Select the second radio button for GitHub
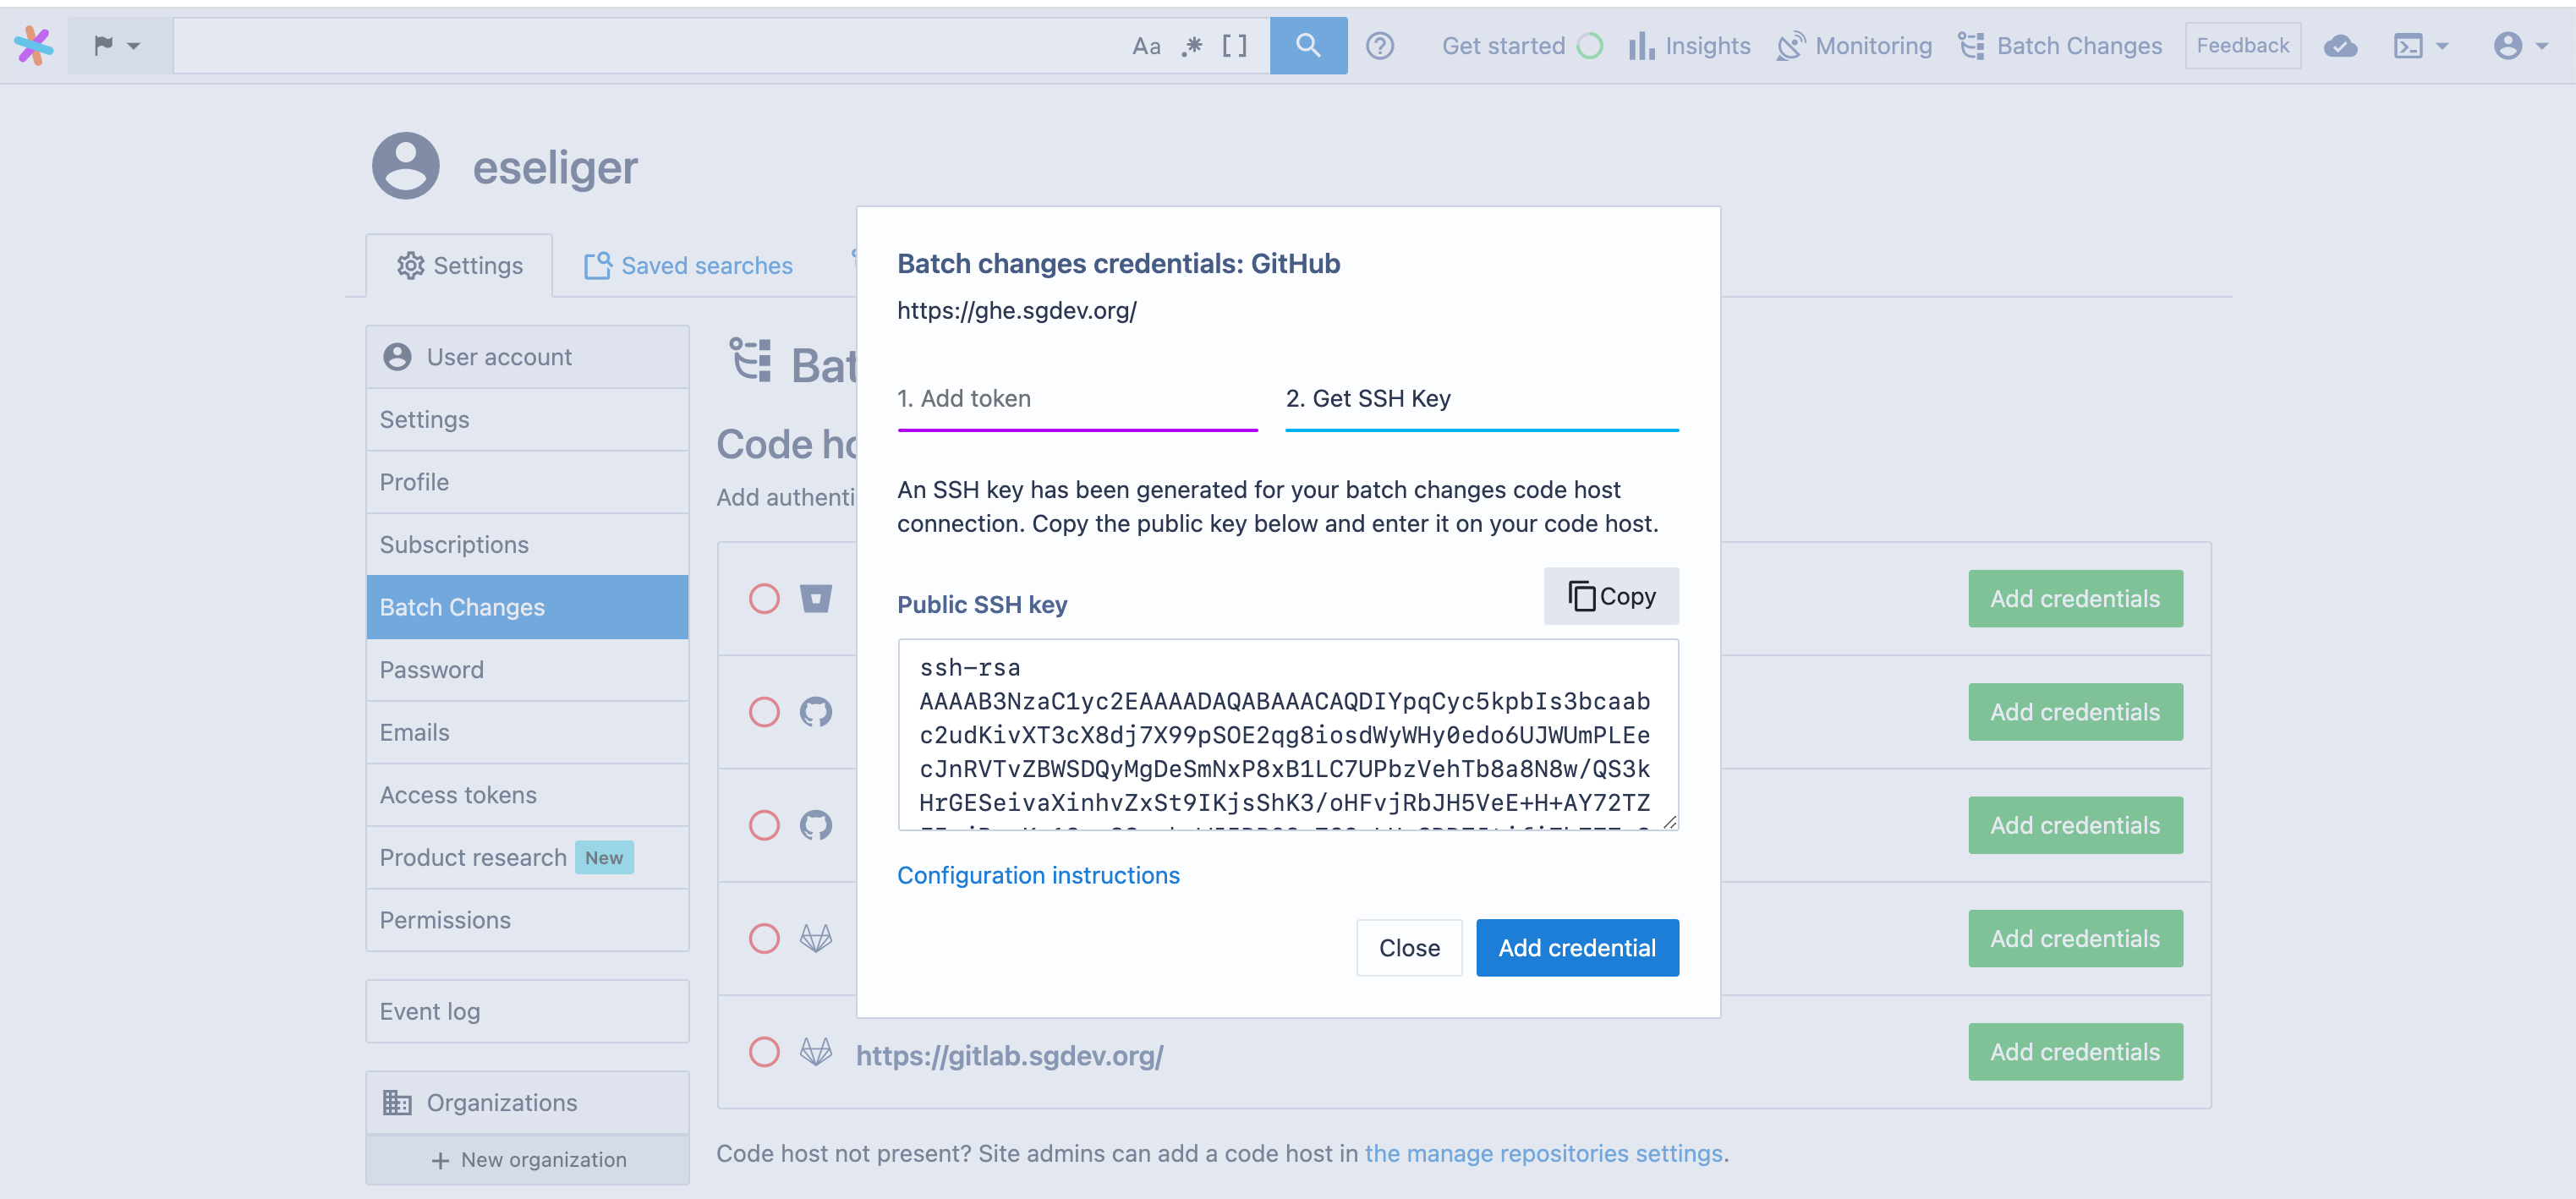 (x=762, y=824)
